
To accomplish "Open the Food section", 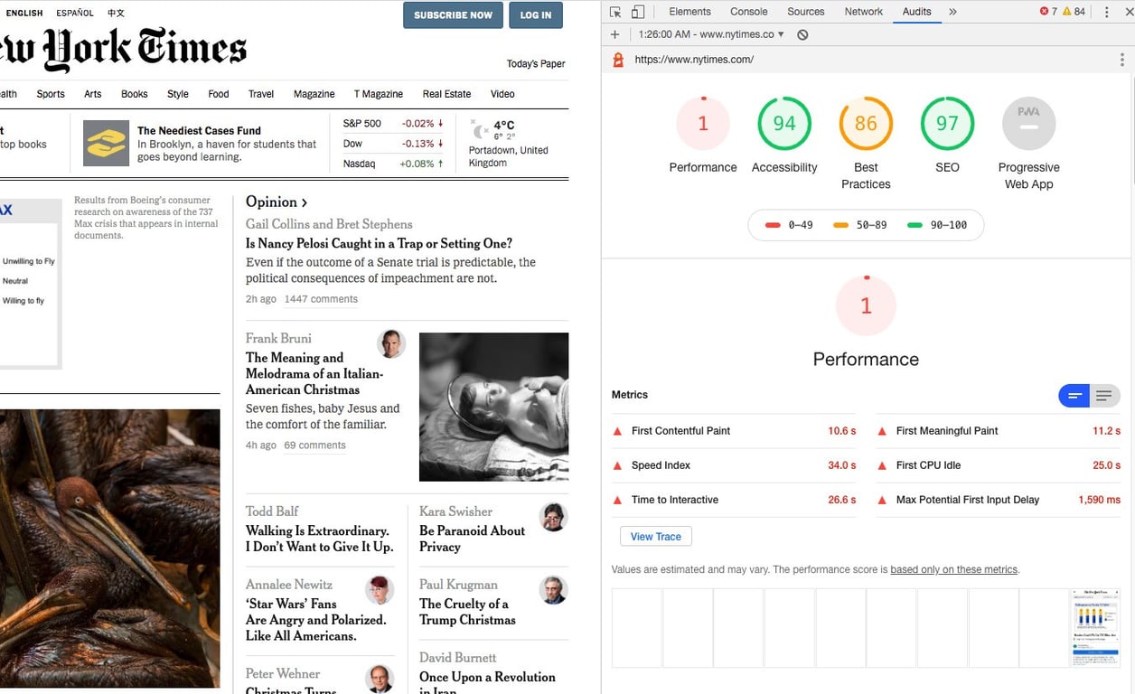I will pyautogui.click(x=219, y=94).
